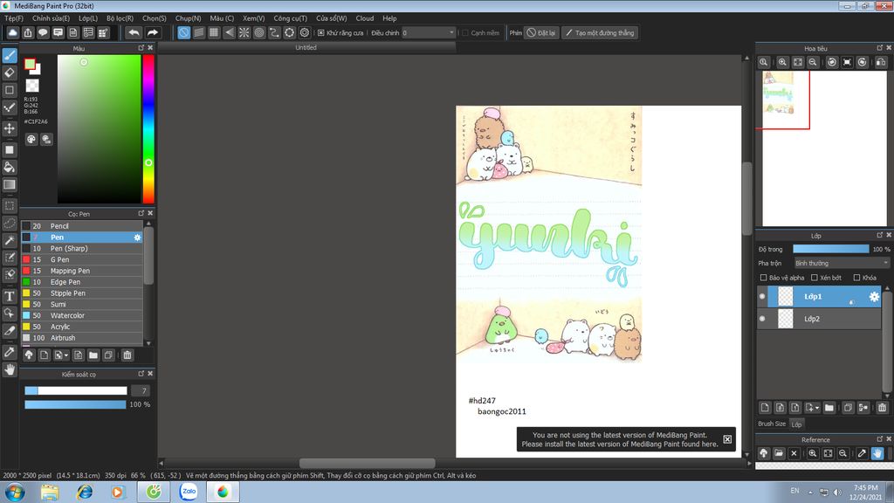
Task: Select the Brush tool in left toolbar
Action: point(10,55)
